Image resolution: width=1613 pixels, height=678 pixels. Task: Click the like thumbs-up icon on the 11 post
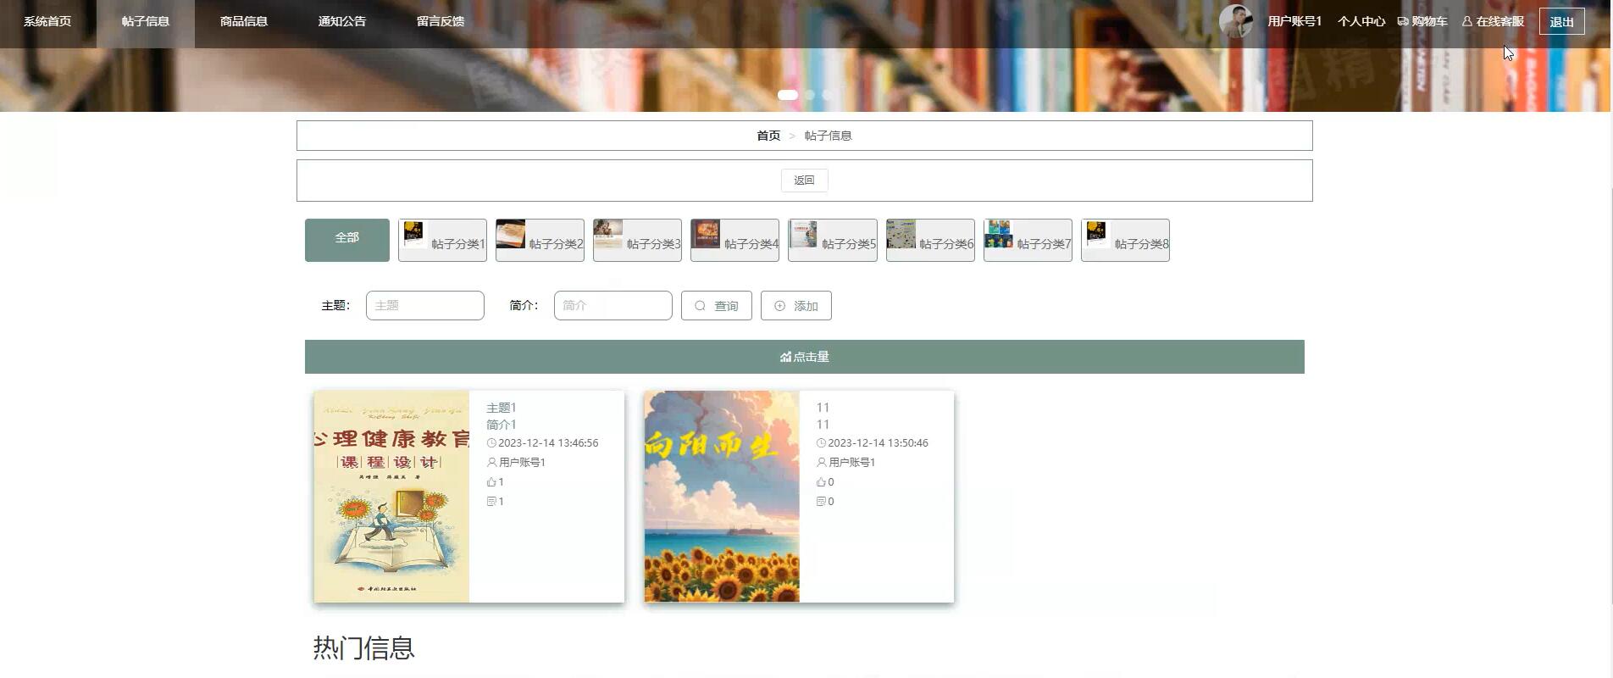click(821, 482)
